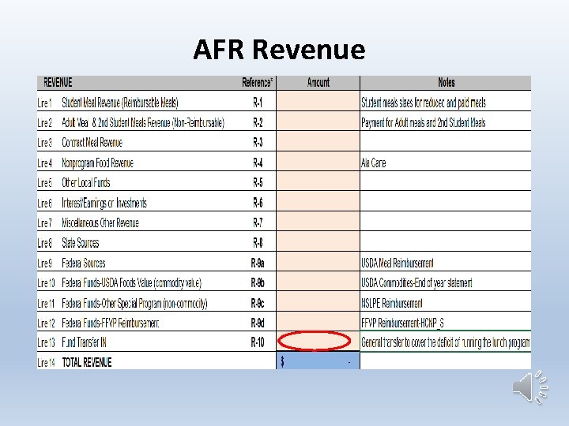Click the 'Ala Carte' note
Image resolution: width=569 pixels, height=426 pixels.
click(373, 163)
